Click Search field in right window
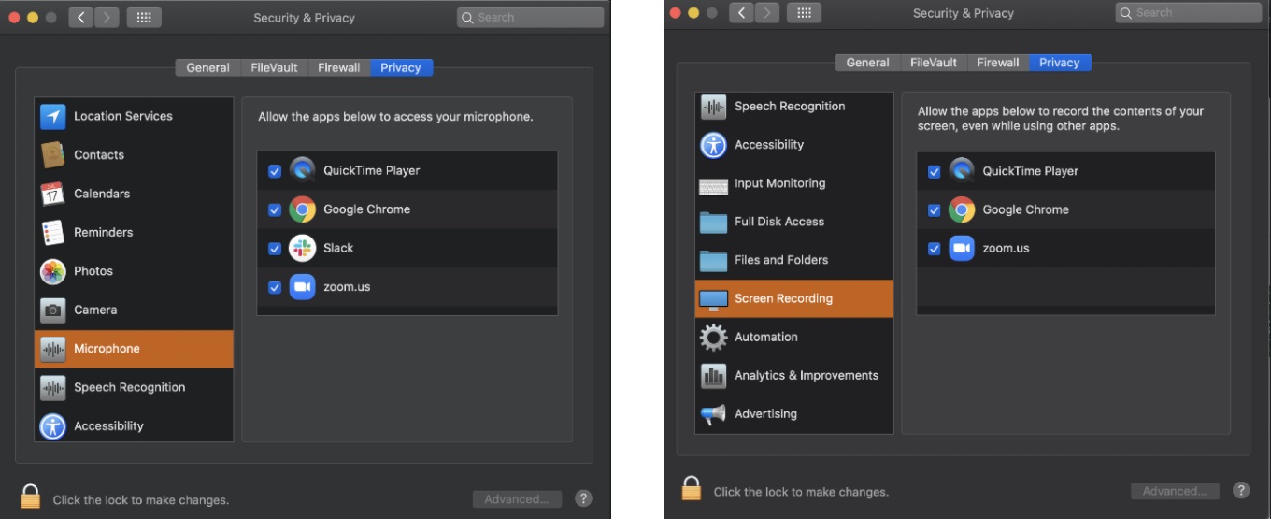 1189,13
